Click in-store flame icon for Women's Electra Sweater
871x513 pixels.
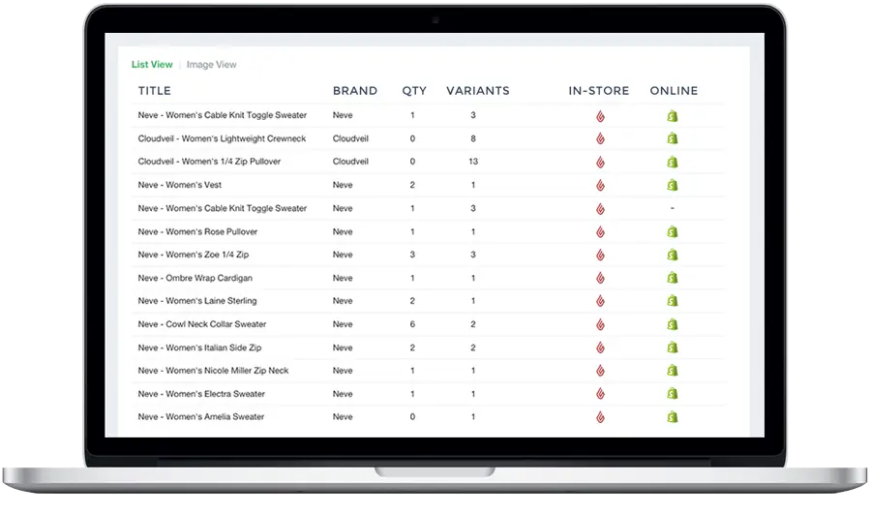pos(600,394)
